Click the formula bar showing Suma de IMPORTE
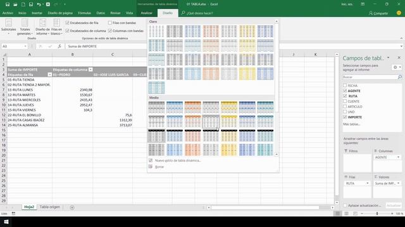405x227 pixels. pyautogui.click(x=232, y=46)
